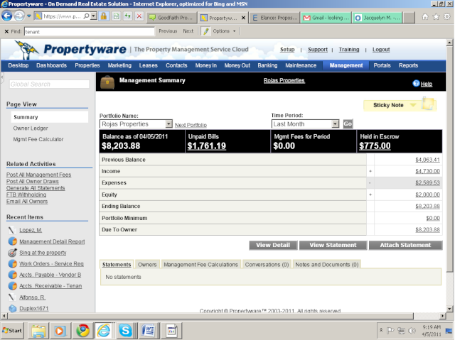
Task: Click icon beside Accts. Payable - Vendor B
Action: point(13,275)
